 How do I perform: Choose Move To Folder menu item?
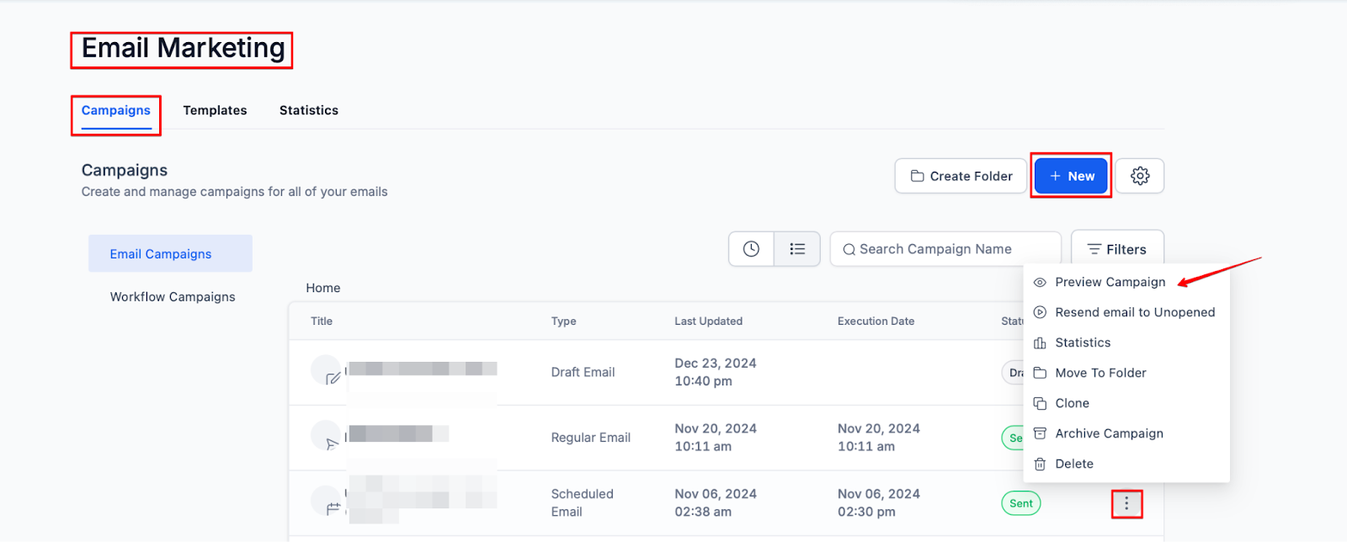[x=1100, y=373]
